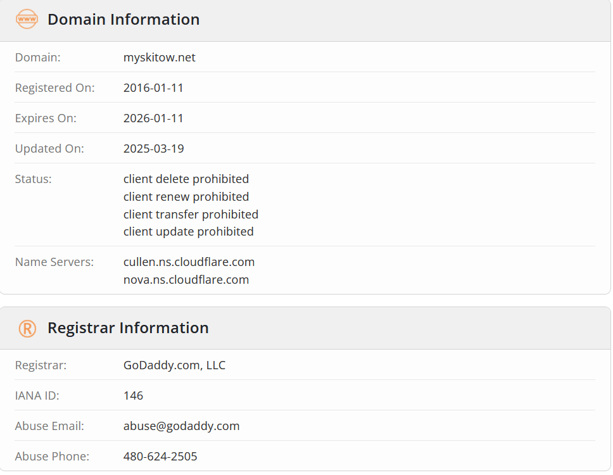Click the Domain Information heading

(x=123, y=20)
